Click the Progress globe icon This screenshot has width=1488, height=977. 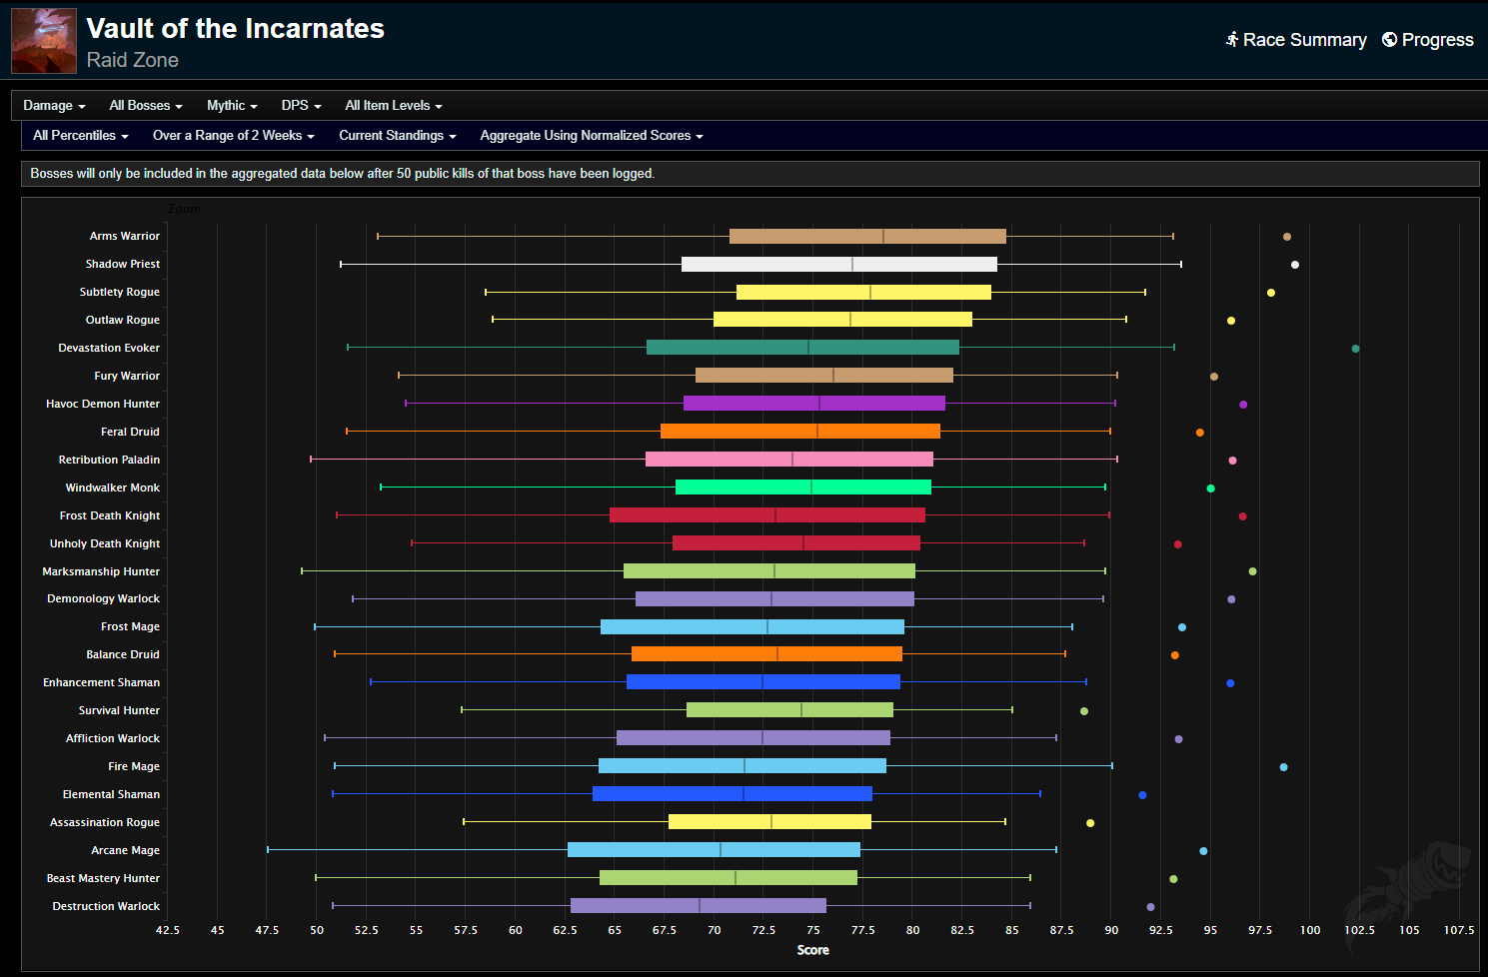(1389, 39)
